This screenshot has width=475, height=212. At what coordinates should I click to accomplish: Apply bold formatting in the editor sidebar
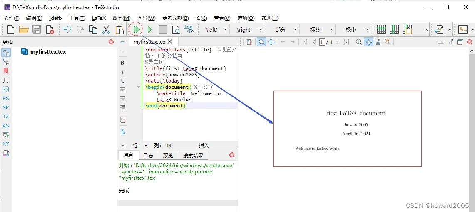[x=123, y=63]
